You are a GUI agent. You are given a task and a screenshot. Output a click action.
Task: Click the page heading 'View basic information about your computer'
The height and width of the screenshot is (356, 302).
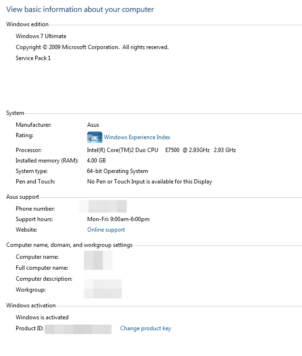click(80, 10)
